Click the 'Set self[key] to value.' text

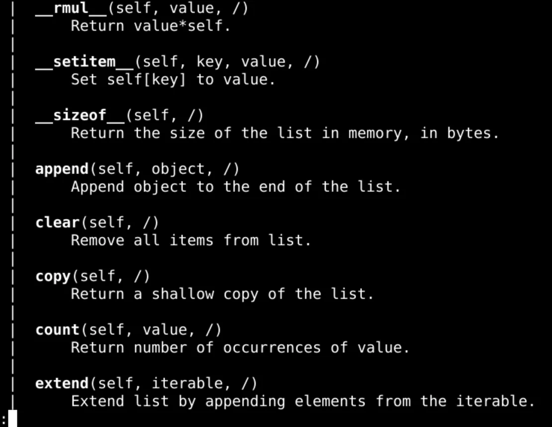[x=173, y=79]
